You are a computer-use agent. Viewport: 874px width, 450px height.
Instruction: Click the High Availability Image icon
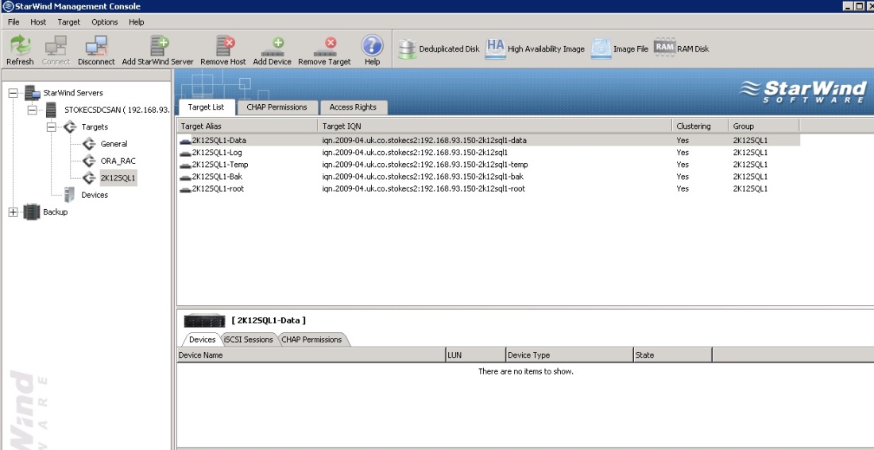(495, 48)
